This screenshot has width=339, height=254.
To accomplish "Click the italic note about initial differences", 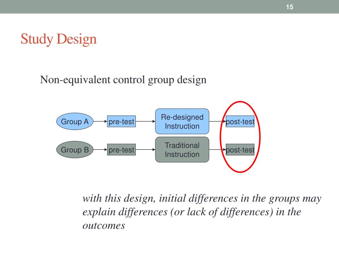I will (x=202, y=212).
